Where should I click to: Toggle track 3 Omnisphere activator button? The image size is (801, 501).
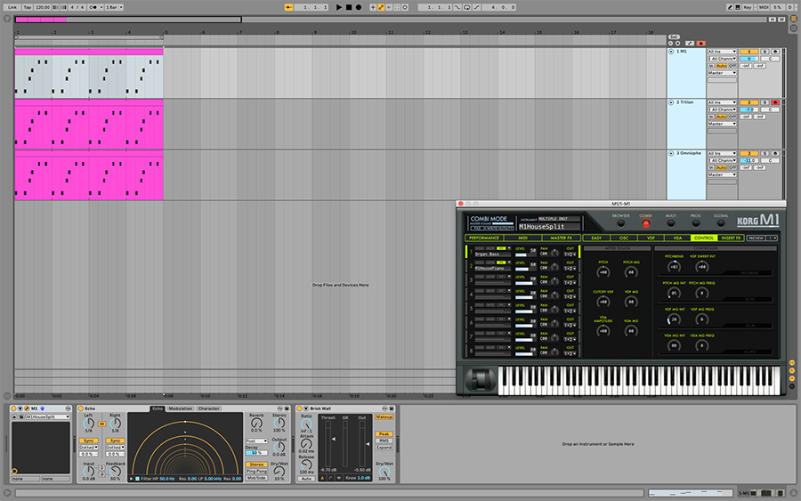click(748, 153)
